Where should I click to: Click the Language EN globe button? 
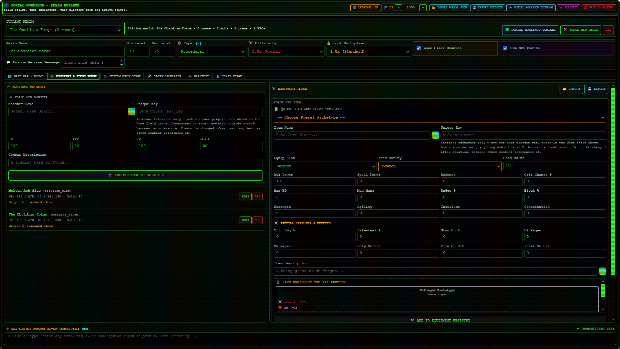click(x=365, y=7)
